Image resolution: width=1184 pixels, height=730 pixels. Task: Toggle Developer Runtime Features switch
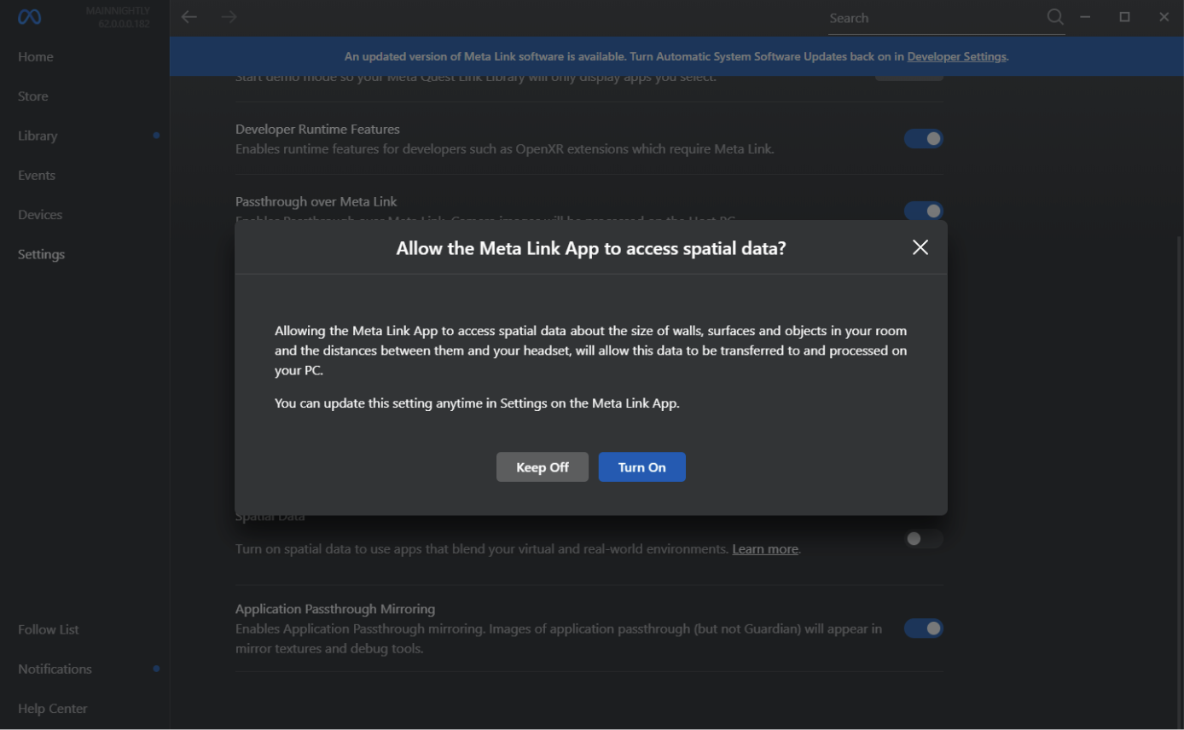point(924,138)
